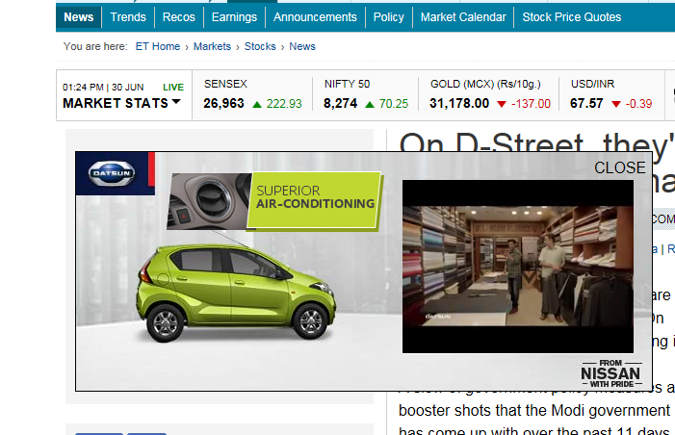This screenshot has height=435, width=675.
Task: Click the News breadcrumb link
Action: point(302,46)
